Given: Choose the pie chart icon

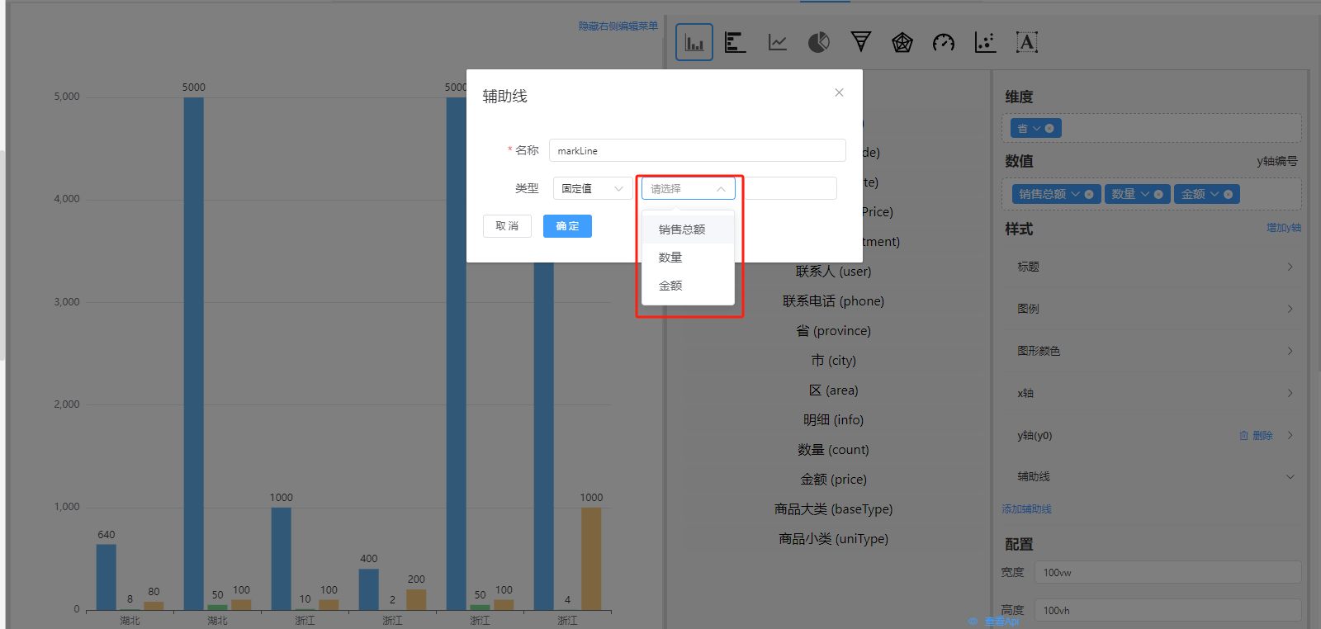Looking at the screenshot, I should point(818,42).
